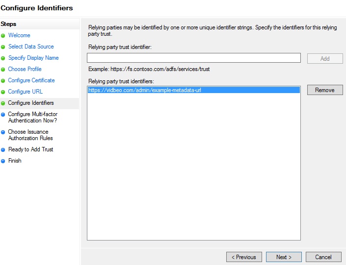This screenshot has height=265, width=346.
Task: Go back with the Previous button
Action: (x=244, y=257)
